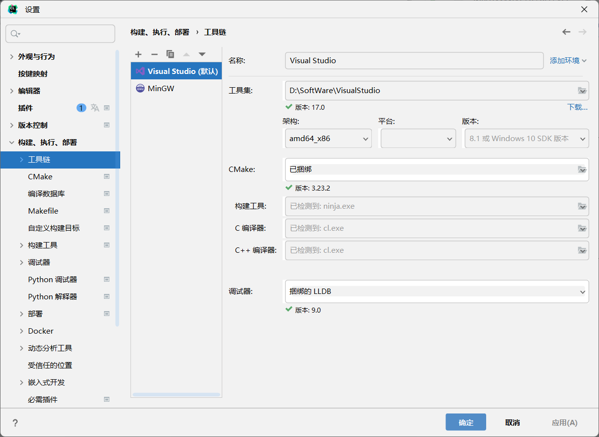599x437 pixels.
Task: Copy the selected toolchain
Action: click(x=170, y=54)
